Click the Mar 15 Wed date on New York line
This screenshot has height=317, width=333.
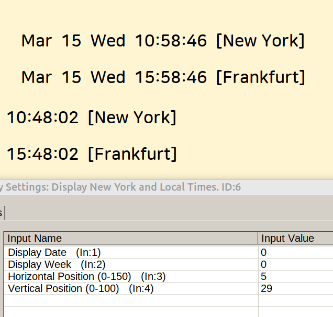click(73, 41)
